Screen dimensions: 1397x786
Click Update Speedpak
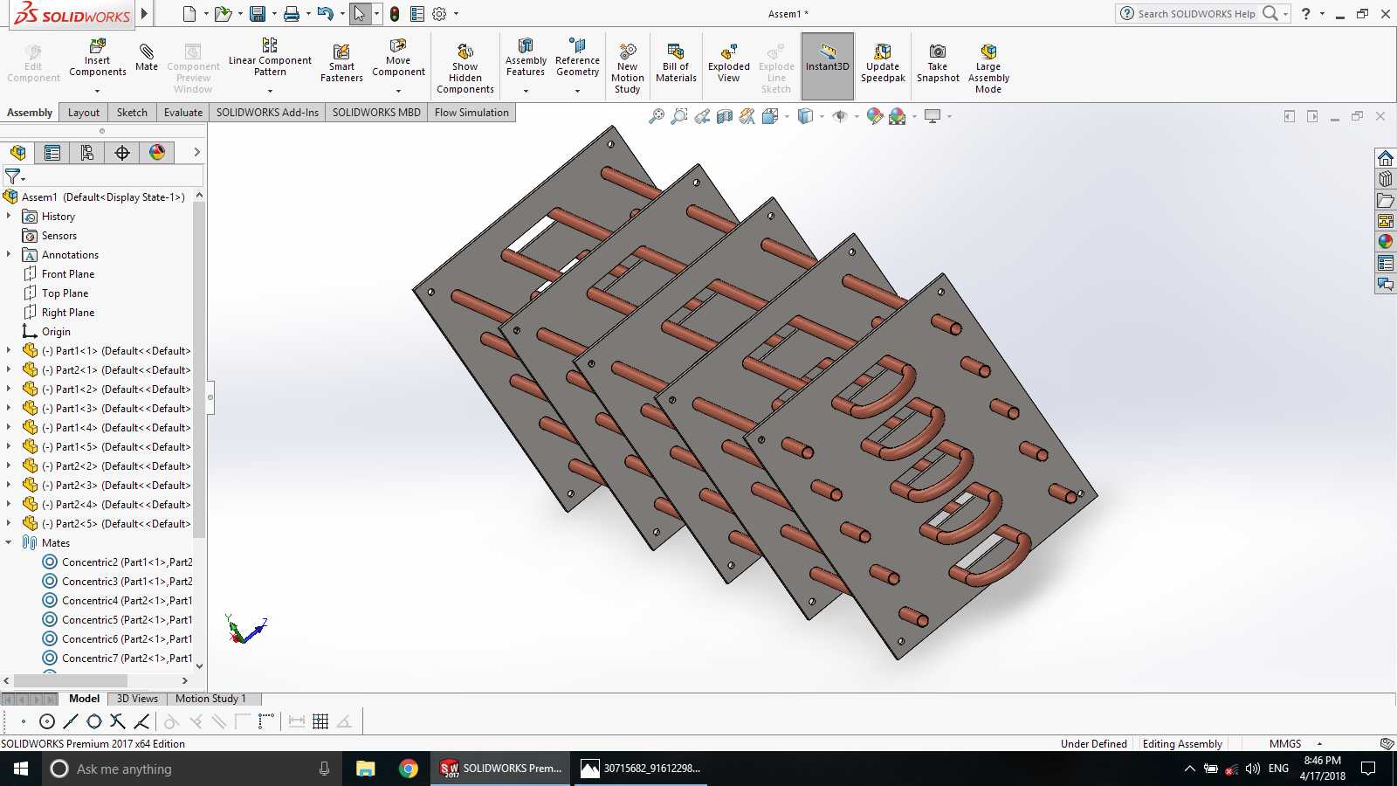(x=883, y=63)
